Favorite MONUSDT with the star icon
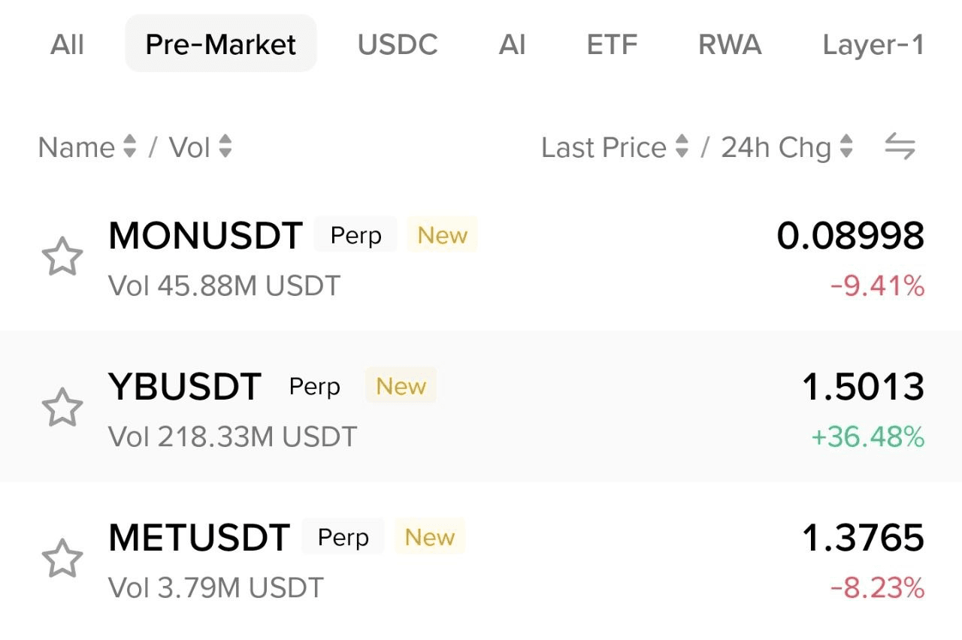Screen dimensions: 962x640 (62, 258)
